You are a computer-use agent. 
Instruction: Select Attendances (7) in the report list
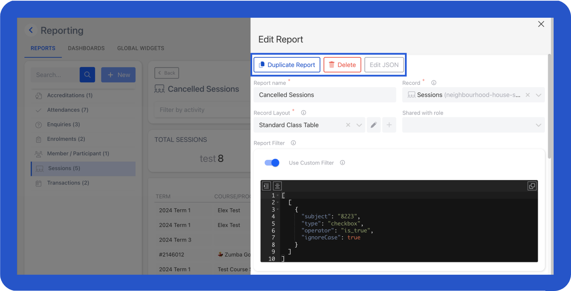tap(83, 110)
